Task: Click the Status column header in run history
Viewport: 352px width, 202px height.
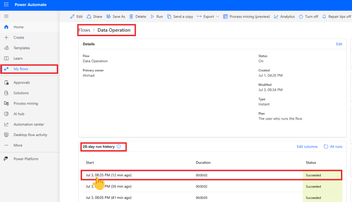Action: coord(311,163)
